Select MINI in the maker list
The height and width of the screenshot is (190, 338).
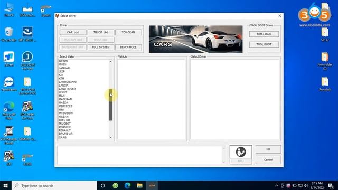(61, 110)
